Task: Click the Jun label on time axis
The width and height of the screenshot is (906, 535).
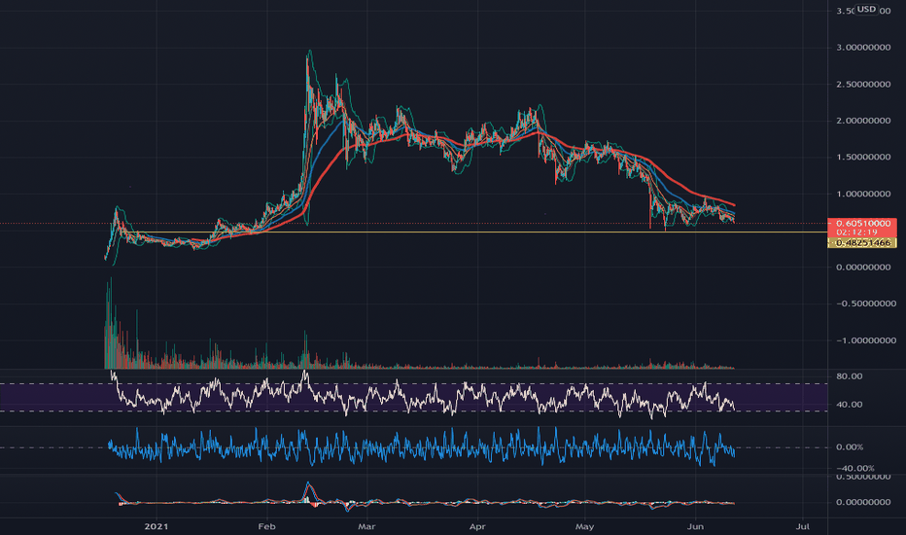Action: (x=695, y=526)
